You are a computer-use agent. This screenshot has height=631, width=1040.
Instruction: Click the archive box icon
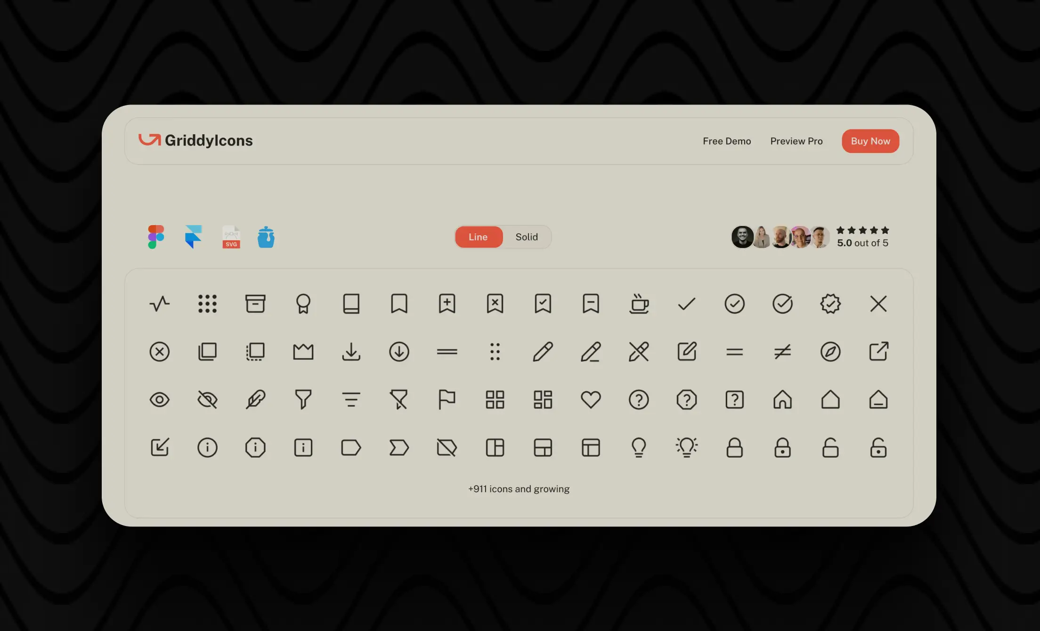[255, 303]
